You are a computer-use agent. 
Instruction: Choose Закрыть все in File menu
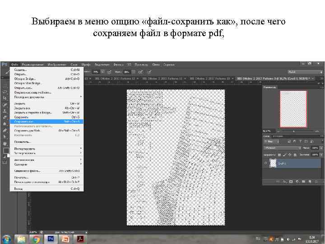(46, 108)
